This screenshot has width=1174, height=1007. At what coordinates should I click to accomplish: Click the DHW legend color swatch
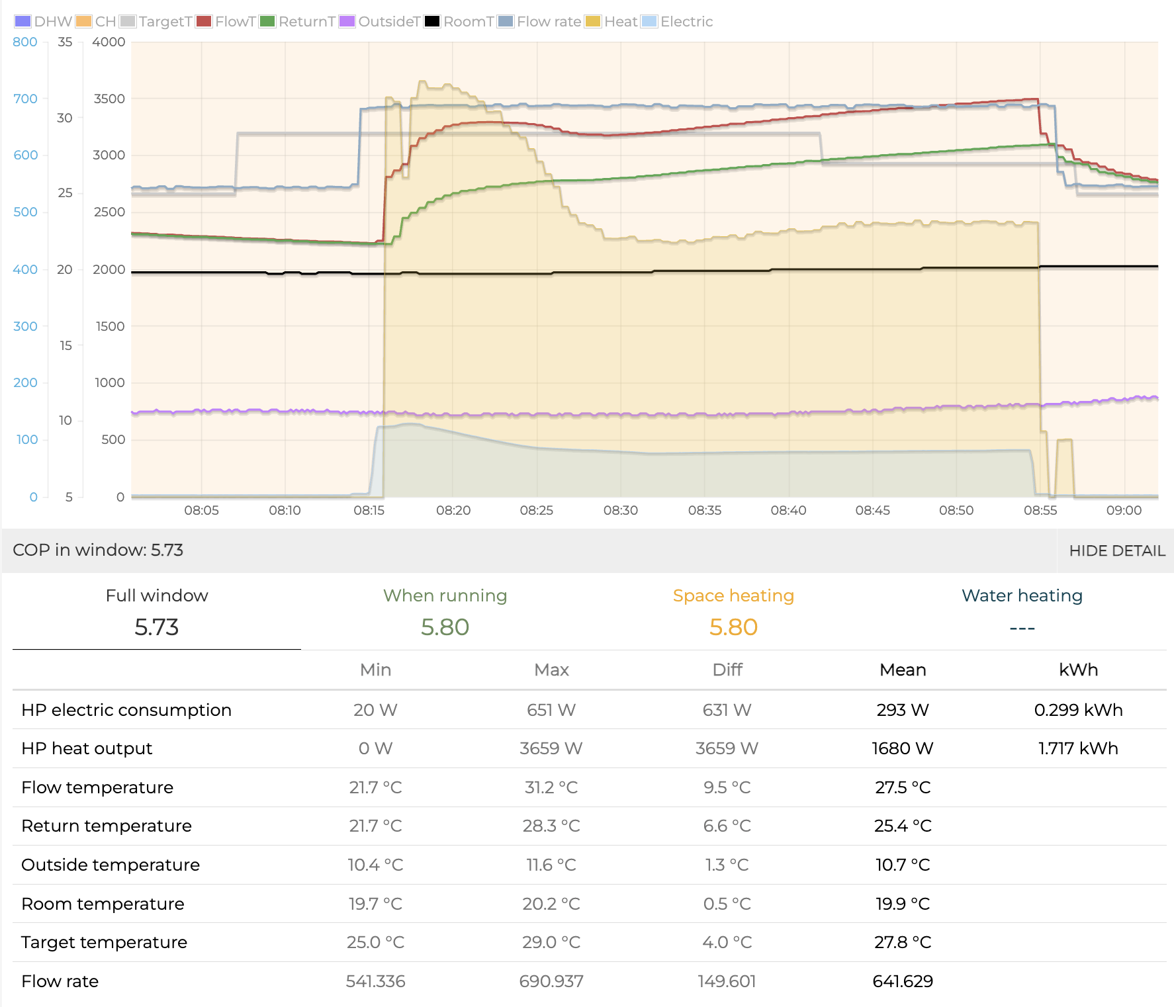point(23,21)
